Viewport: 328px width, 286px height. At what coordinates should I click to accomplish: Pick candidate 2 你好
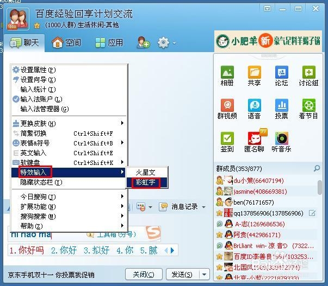tap(64, 250)
